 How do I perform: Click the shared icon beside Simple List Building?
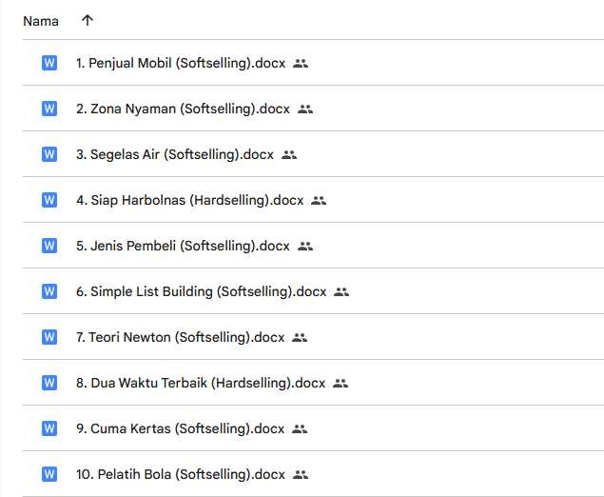[341, 291]
